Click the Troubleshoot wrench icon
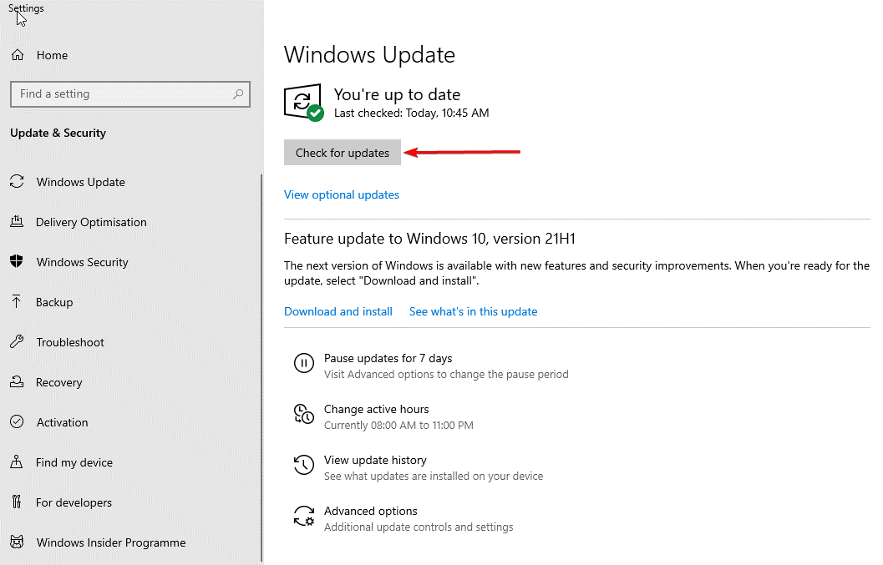This screenshot has width=883, height=565. coord(18,342)
